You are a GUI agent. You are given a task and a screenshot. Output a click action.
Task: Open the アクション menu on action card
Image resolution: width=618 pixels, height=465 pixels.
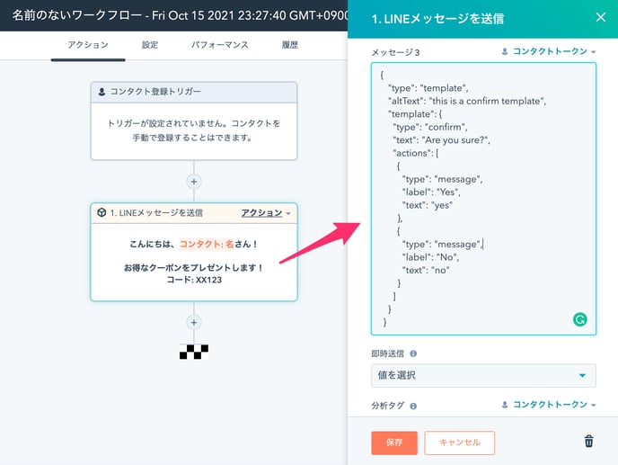click(265, 213)
